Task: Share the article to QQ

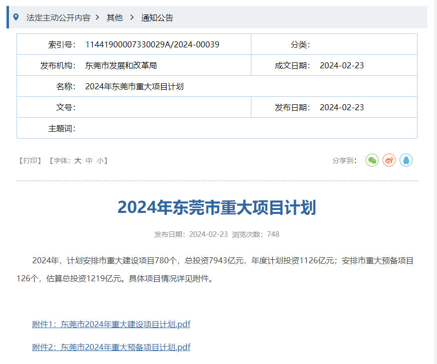Action: pyautogui.click(x=406, y=160)
